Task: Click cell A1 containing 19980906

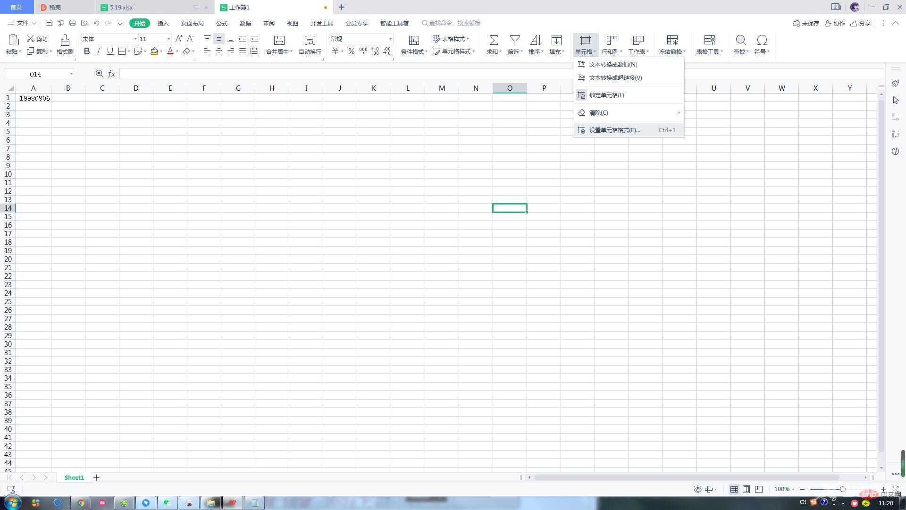Action: (x=34, y=98)
